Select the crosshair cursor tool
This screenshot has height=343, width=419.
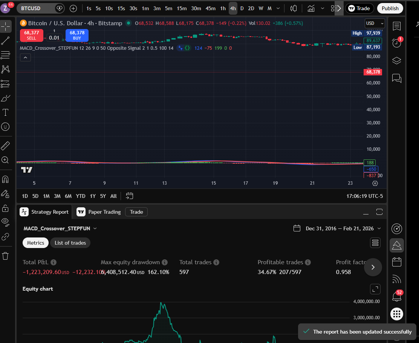[6, 26]
